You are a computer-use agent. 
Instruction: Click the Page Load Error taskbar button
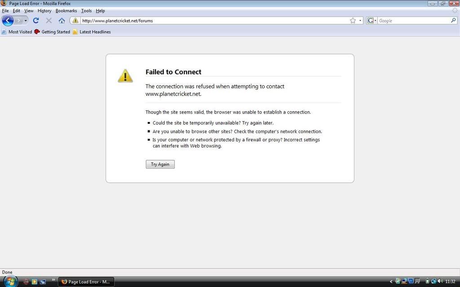point(86,282)
